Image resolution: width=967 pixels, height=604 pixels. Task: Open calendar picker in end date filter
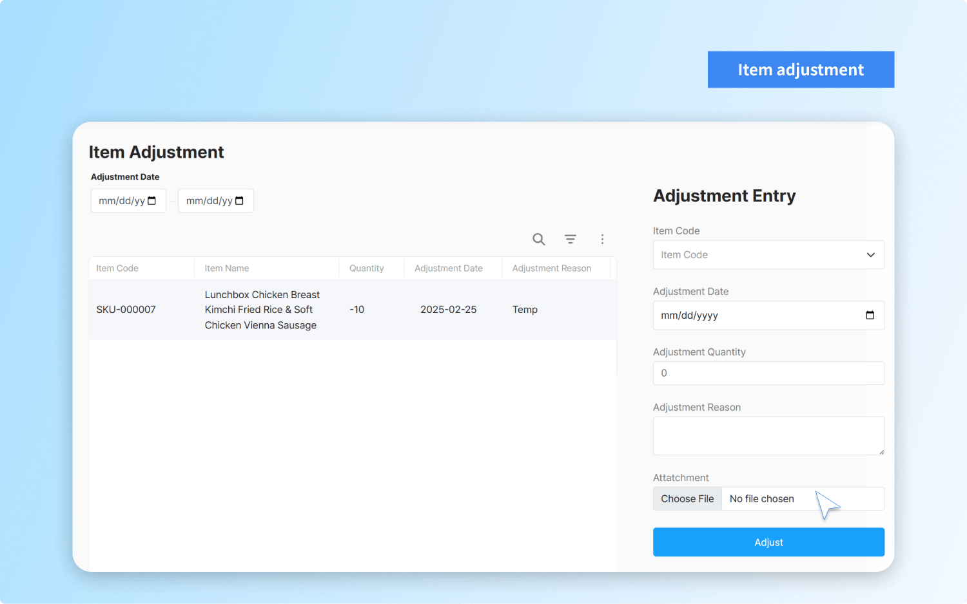pyautogui.click(x=240, y=201)
